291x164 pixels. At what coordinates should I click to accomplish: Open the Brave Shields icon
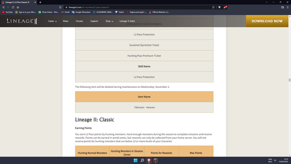(219, 7)
